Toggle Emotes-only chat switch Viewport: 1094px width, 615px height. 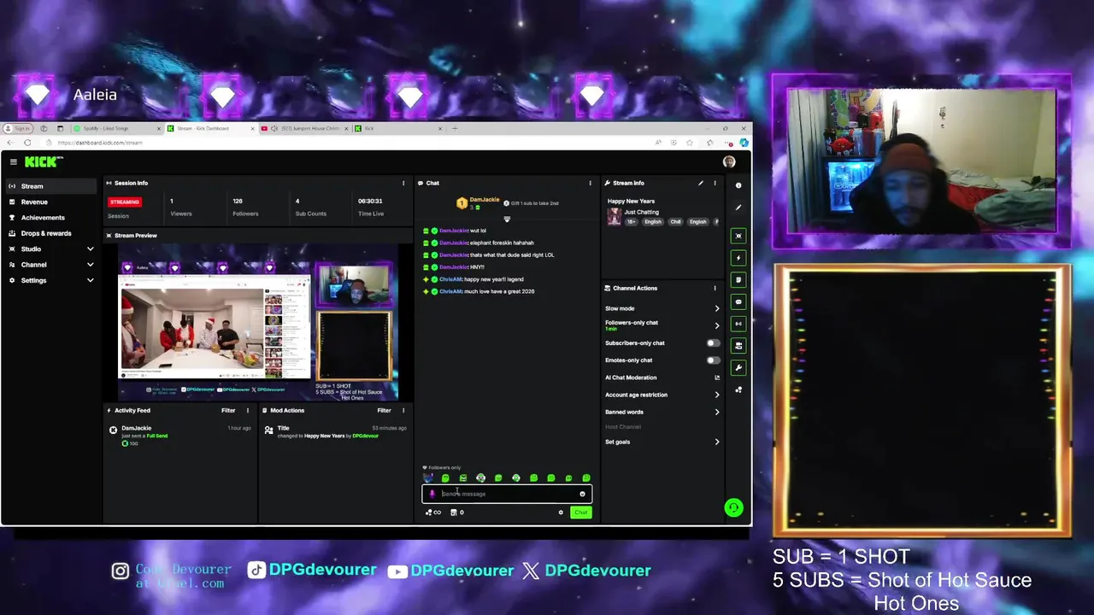(x=713, y=360)
